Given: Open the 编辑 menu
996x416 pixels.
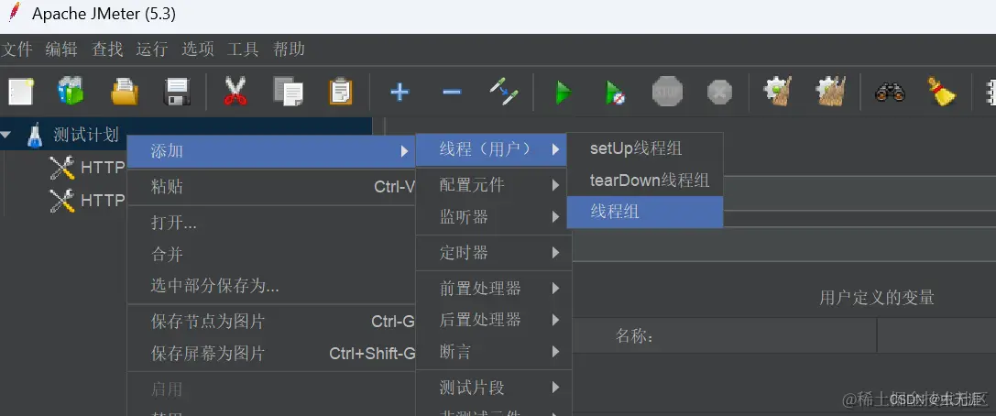Looking at the screenshot, I should (61, 49).
